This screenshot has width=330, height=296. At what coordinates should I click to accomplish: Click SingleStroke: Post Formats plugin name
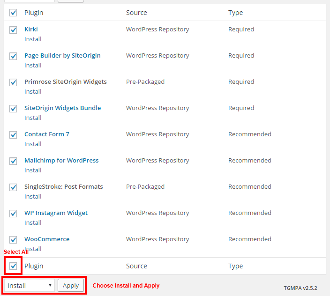click(64, 187)
